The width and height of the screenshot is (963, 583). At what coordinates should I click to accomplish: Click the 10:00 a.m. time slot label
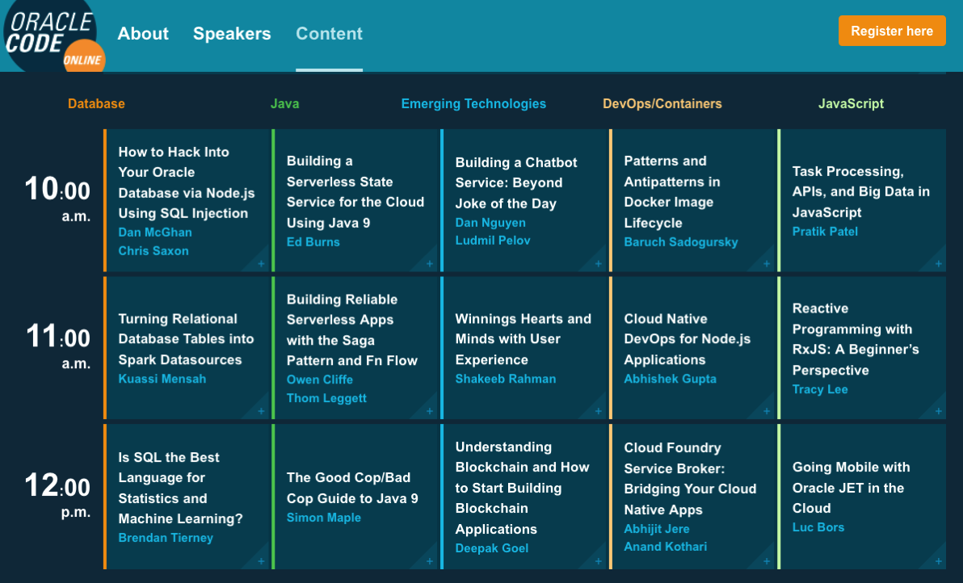(57, 198)
